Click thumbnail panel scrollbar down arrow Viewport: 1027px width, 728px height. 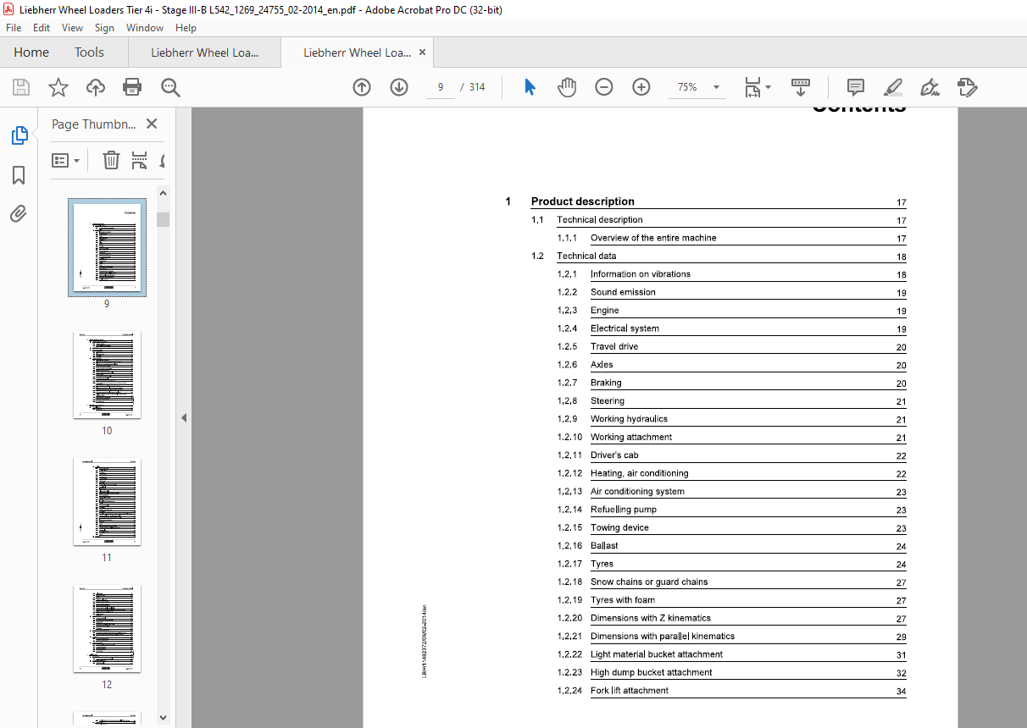(164, 717)
